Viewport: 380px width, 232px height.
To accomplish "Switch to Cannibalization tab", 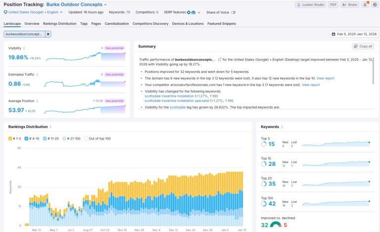I will pos(117,23).
